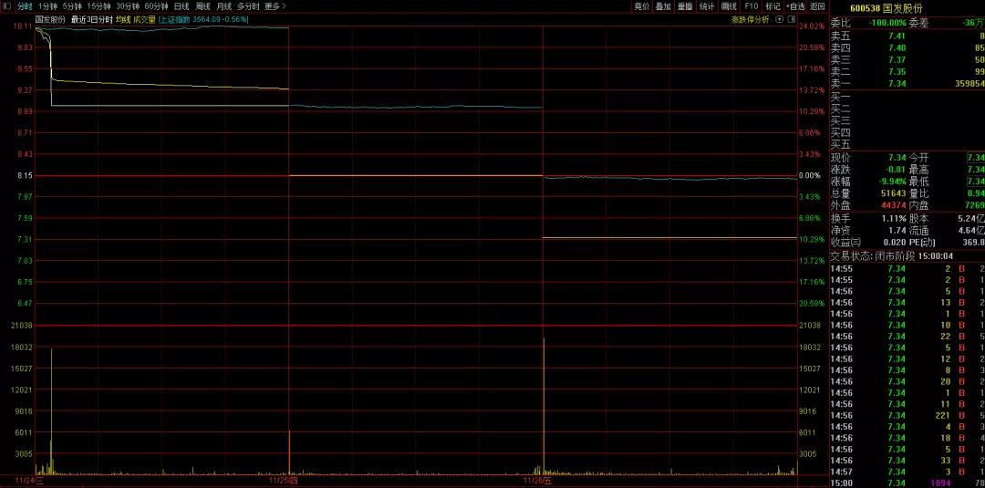The height and width of the screenshot is (488, 985).
Task: Add stock via +自选 button
Action: [795, 6]
